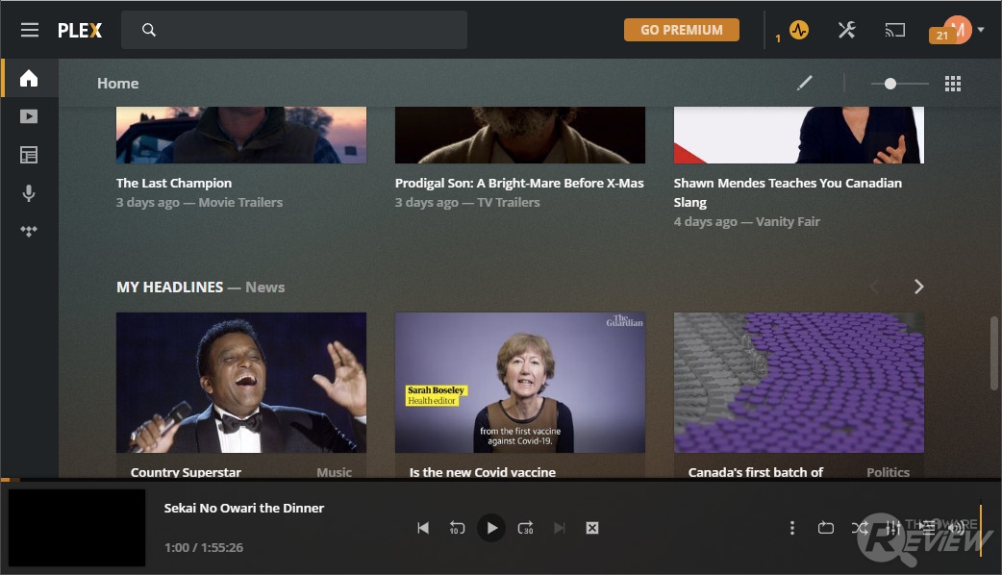Open Settings wrench and screwdriver icon
1002x575 pixels.
point(847,30)
